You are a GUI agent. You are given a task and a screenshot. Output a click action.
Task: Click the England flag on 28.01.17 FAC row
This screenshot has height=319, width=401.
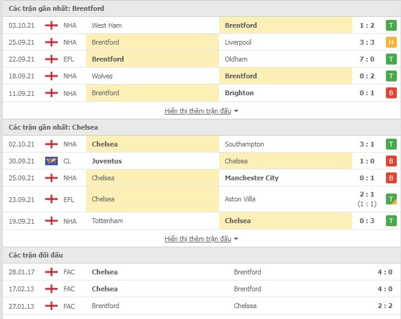point(51,272)
